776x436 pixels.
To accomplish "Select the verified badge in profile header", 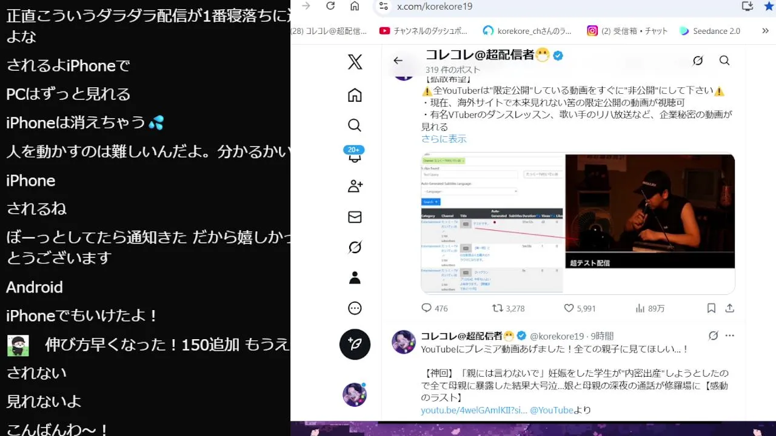I will (558, 55).
